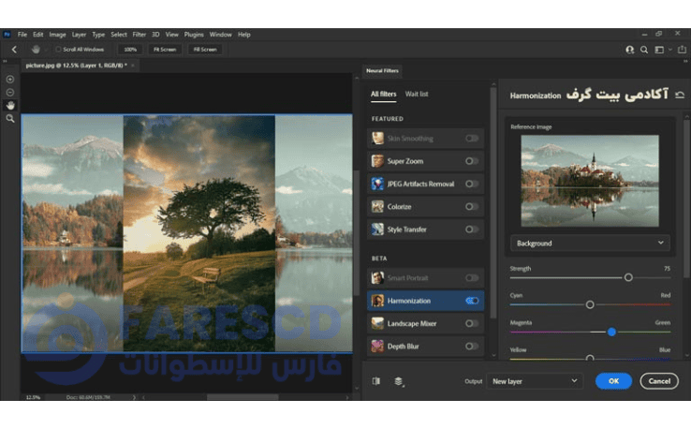Click the JPEG Artifacts Removal filter icon
The width and height of the screenshot is (691, 429).
point(377,184)
